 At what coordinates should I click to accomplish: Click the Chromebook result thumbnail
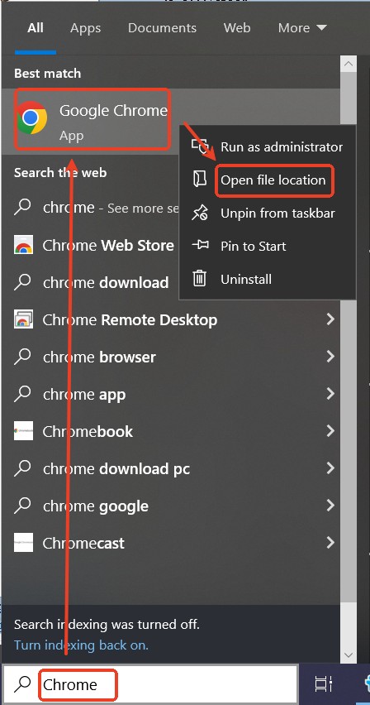coord(23,431)
